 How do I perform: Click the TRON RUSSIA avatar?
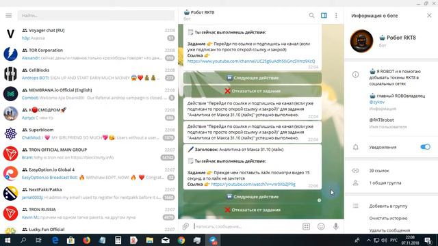pyautogui.click(x=11, y=213)
